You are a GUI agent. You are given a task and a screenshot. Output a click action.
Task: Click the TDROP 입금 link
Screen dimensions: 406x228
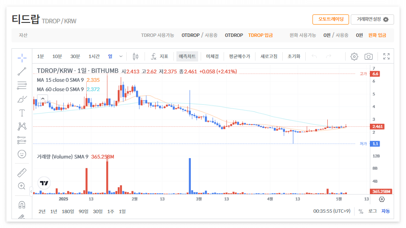click(261, 35)
